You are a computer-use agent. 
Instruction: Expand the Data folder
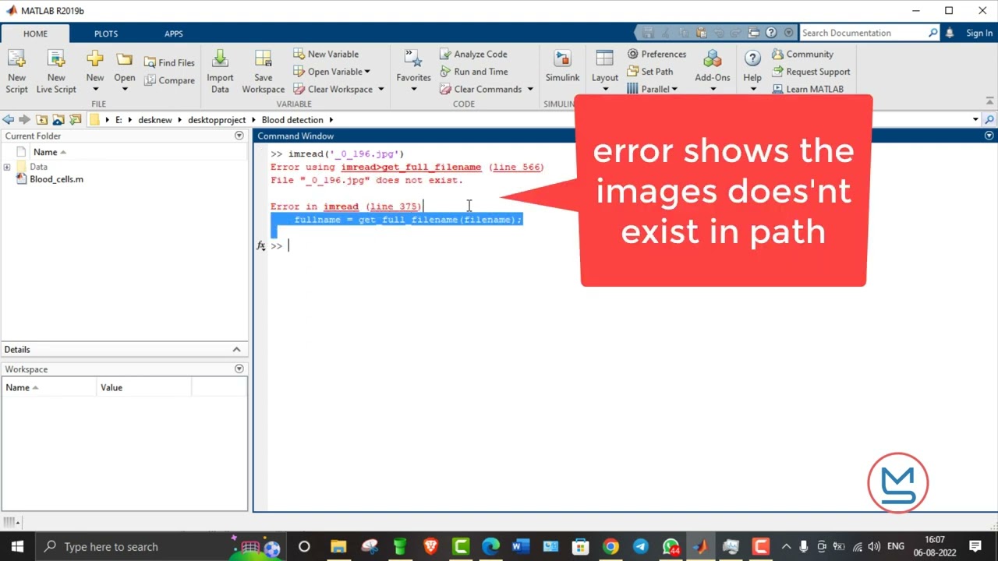coord(7,167)
